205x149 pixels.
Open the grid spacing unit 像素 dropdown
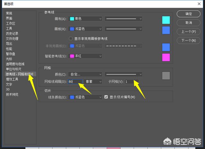click(93, 82)
